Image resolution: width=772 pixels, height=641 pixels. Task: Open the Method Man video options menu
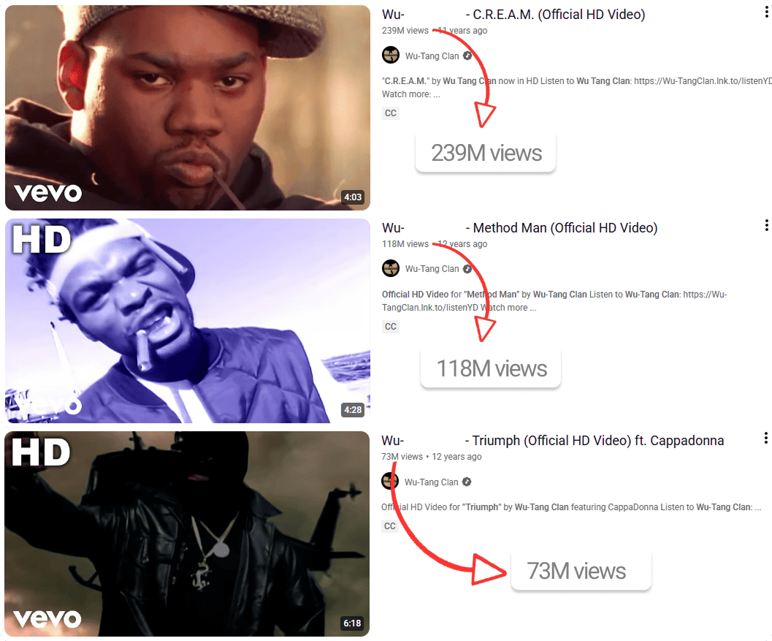[x=766, y=225]
